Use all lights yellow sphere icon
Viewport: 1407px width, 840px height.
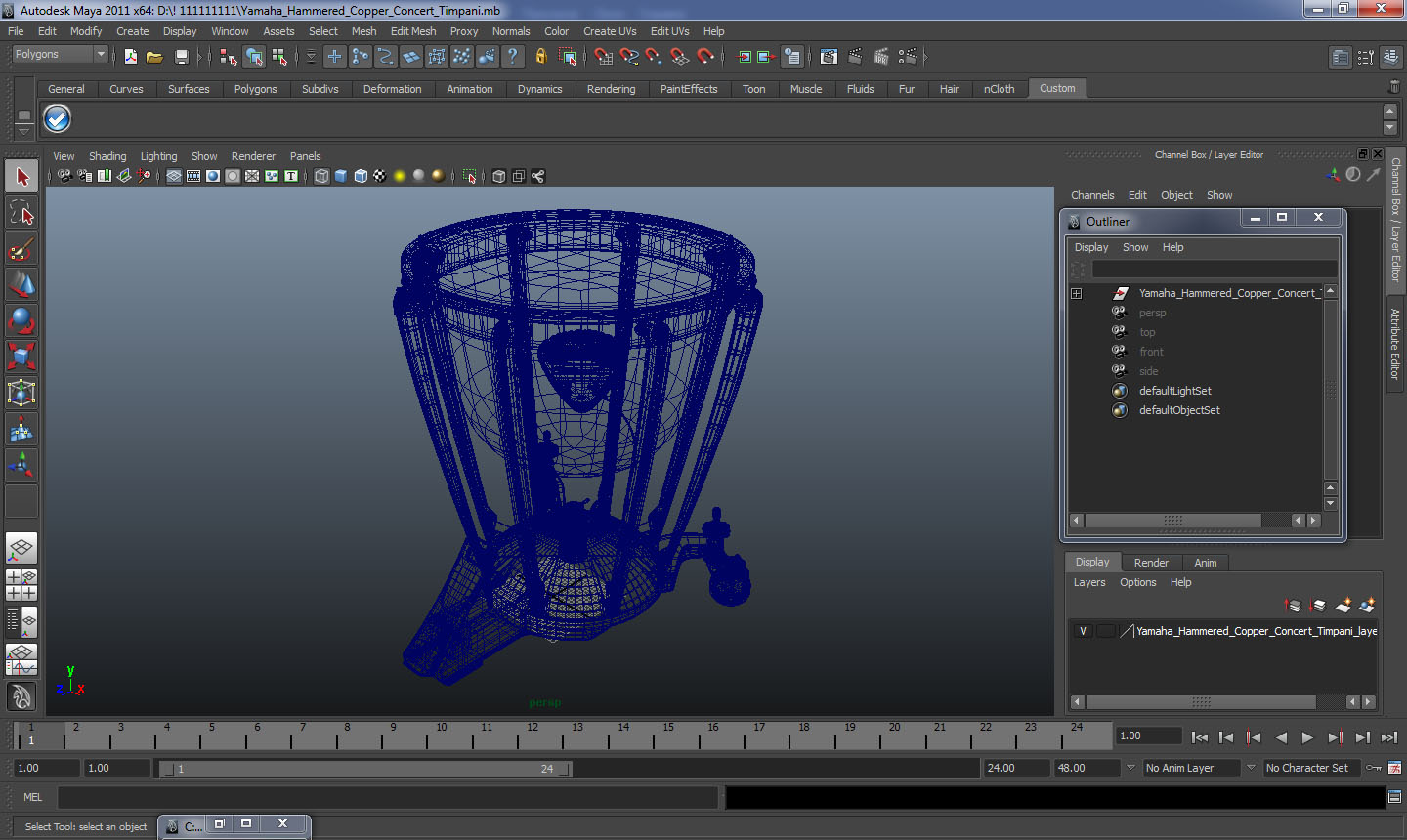[x=400, y=176]
